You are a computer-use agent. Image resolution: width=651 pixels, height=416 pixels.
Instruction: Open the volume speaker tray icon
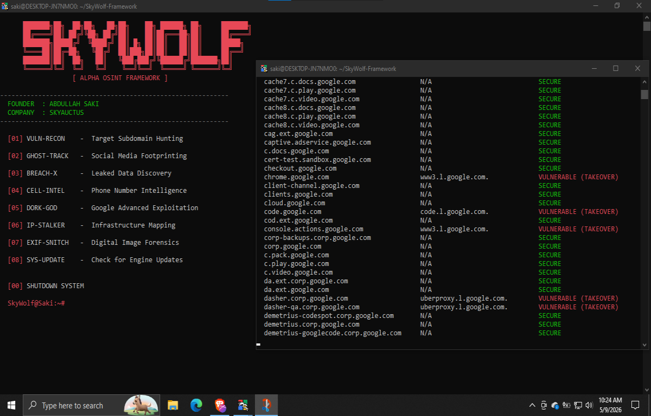[589, 405]
